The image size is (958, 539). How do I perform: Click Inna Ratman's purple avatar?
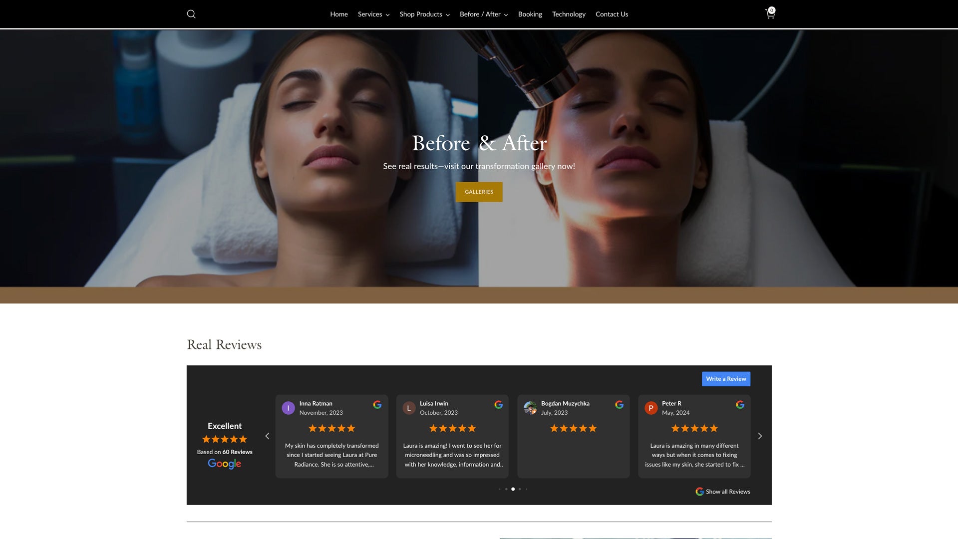(288, 408)
